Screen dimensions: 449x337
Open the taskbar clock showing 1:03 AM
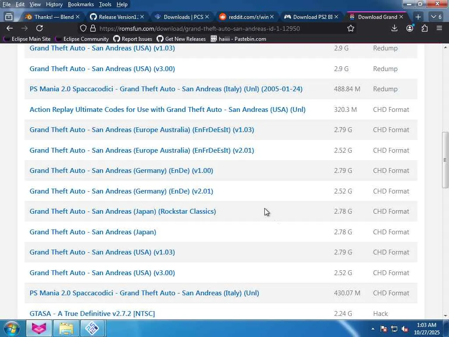[x=427, y=329]
